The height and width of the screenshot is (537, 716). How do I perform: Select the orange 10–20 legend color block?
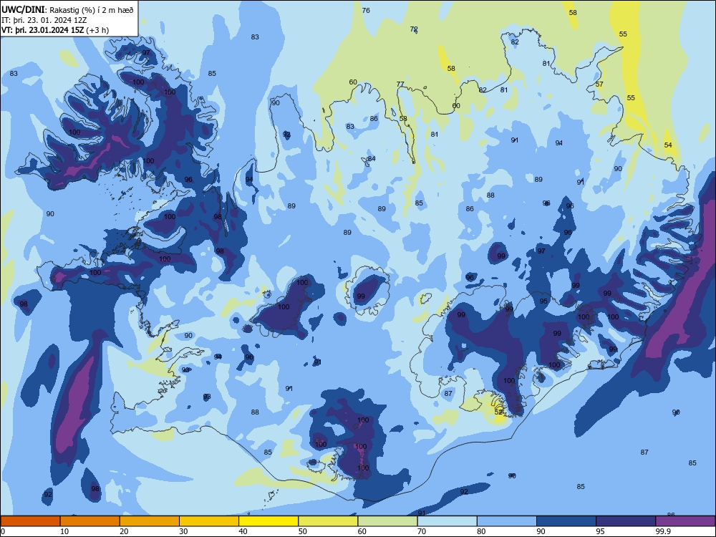click(x=90, y=521)
